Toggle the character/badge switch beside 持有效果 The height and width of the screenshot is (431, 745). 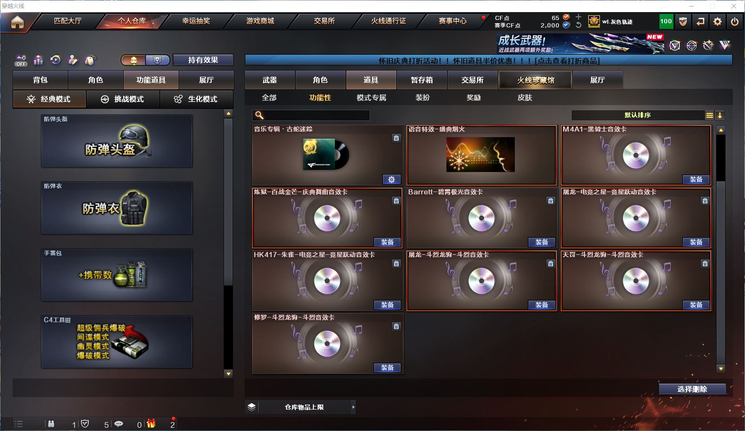point(146,60)
